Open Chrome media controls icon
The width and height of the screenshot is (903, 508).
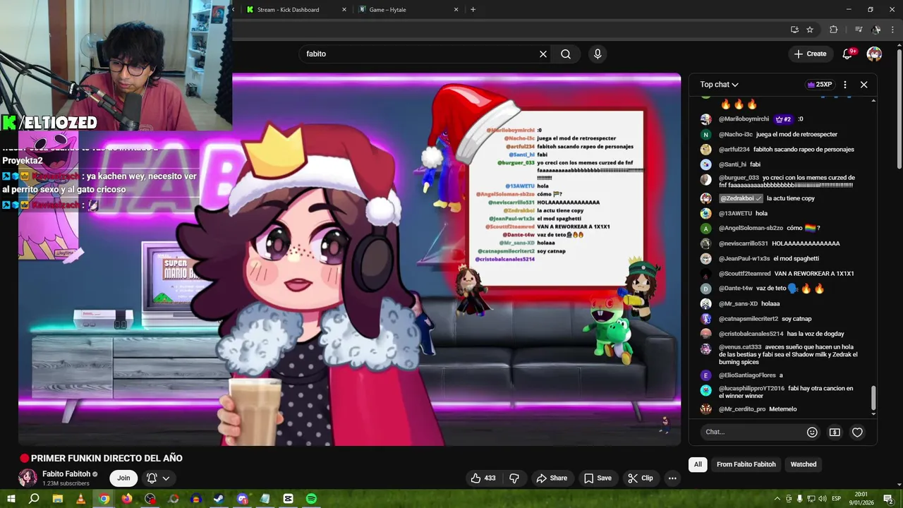click(859, 30)
